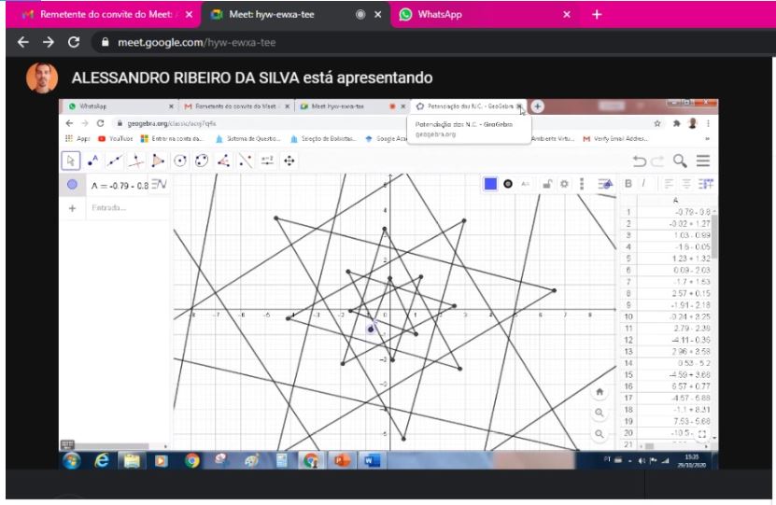The height and width of the screenshot is (505, 776).
Task: Click the GeoGebra undo arrow
Action: tap(641, 161)
